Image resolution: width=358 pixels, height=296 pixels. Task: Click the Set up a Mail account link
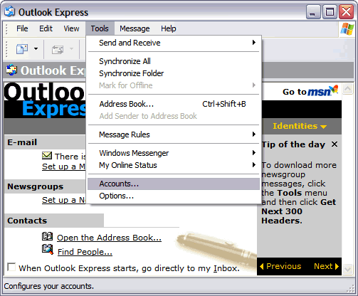(x=63, y=166)
